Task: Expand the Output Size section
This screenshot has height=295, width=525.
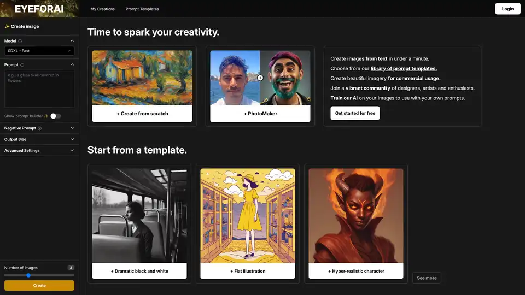Action: (x=72, y=139)
